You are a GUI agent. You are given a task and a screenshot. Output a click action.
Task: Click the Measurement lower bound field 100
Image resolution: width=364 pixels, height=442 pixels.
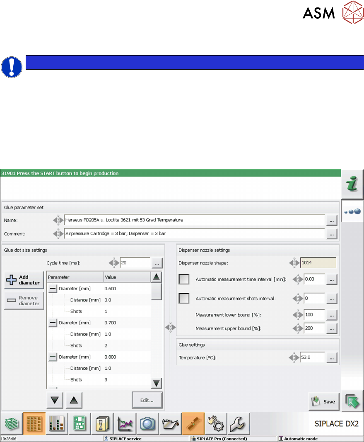314,315
